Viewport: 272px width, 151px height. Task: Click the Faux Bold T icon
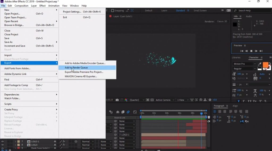[239, 101]
